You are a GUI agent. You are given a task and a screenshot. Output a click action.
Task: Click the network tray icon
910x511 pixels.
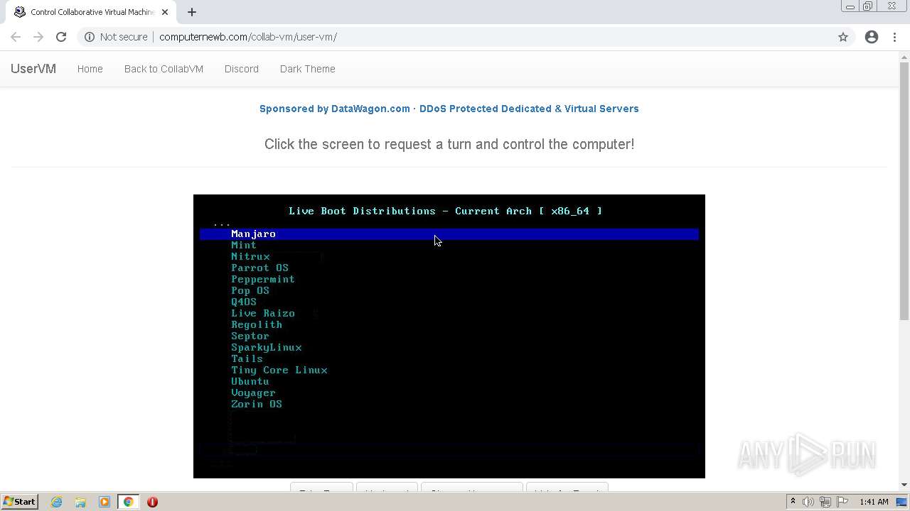[825, 502]
